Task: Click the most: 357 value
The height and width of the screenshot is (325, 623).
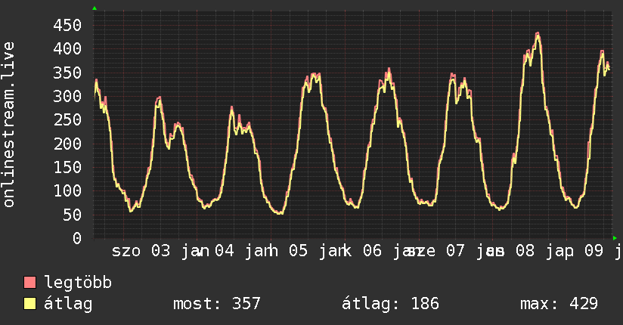Action: [x=216, y=304]
